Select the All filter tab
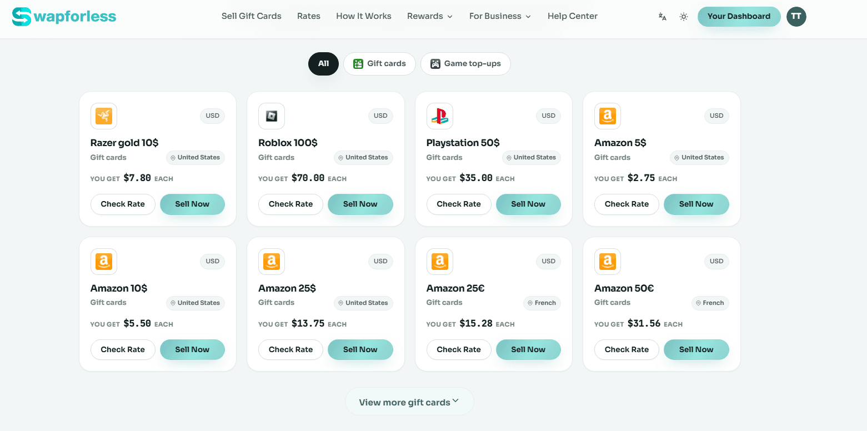 (x=323, y=64)
